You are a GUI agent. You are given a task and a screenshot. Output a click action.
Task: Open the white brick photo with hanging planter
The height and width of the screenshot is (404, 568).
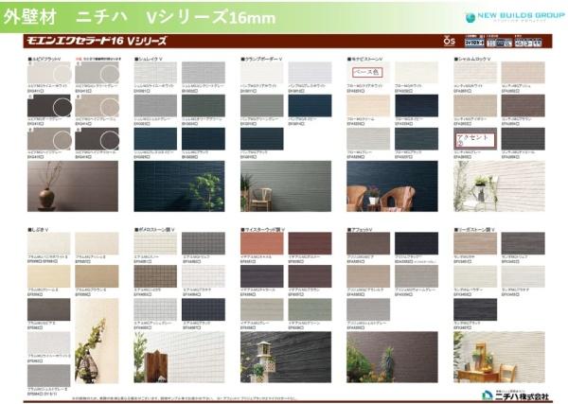click(499, 186)
